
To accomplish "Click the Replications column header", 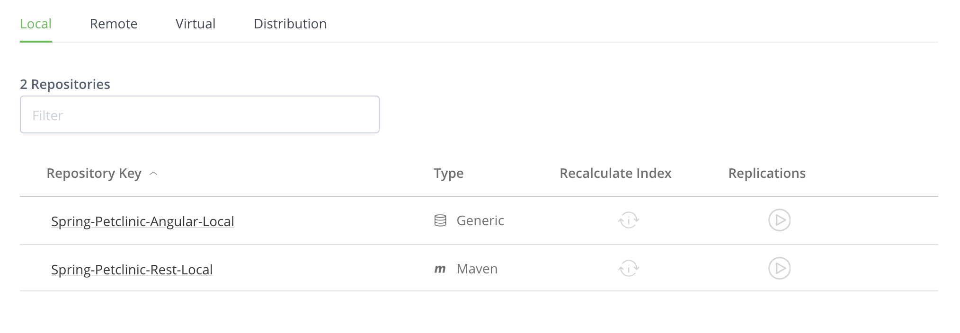I will pyautogui.click(x=767, y=173).
